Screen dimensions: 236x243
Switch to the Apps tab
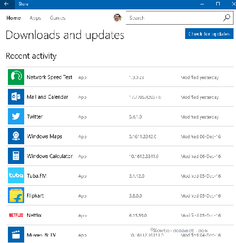click(36, 18)
